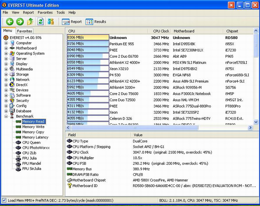Viewport: 260px width, 206px height.
Task: Expand the Storage tree node
Action: point(6,75)
